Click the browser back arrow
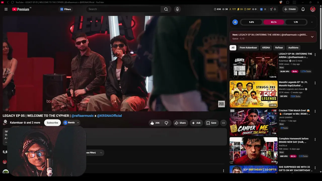The width and height of the screenshot is (322, 181). [x=8, y=2]
